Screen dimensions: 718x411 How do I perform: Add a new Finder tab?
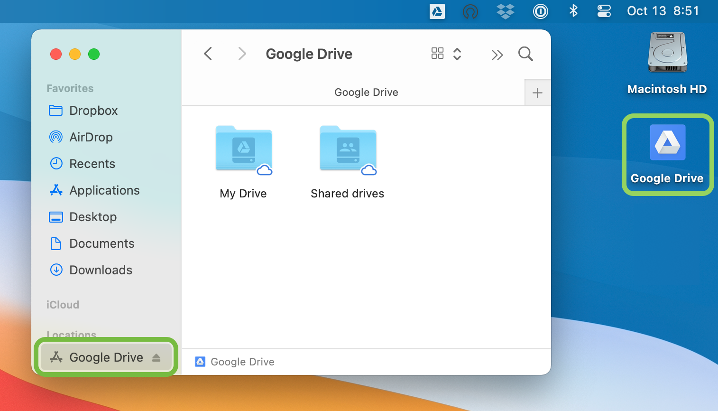pos(537,93)
